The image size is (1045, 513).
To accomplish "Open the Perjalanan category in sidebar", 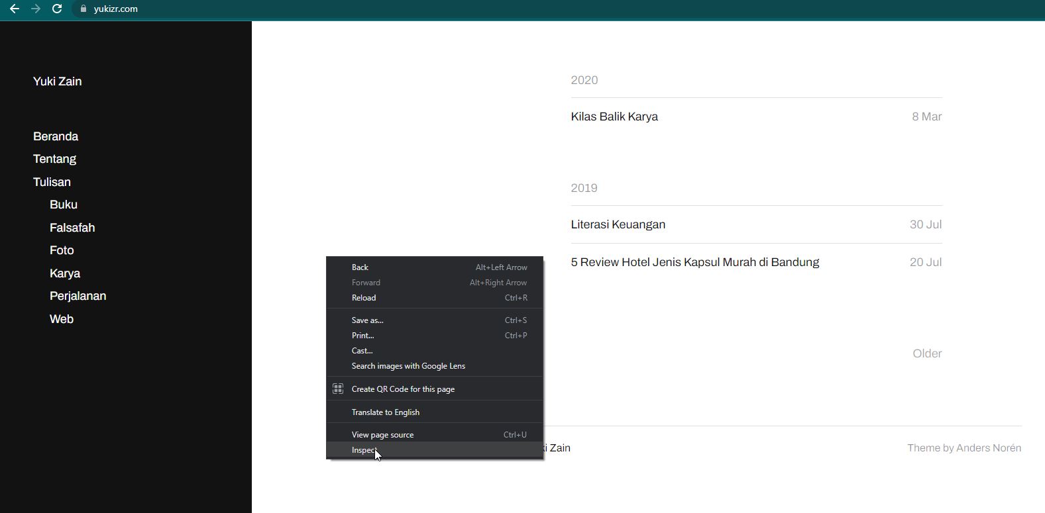I will (x=78, y=296).
